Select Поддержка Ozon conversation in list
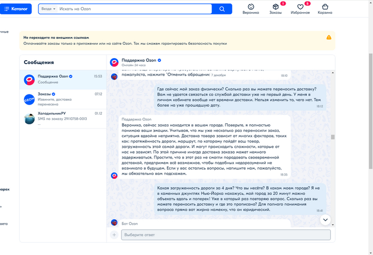The image size is (373, 255). [x=63, y=79]
